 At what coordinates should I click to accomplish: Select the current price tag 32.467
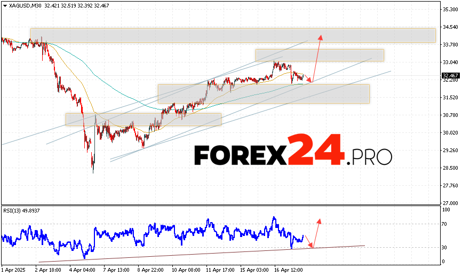(451, 76)
